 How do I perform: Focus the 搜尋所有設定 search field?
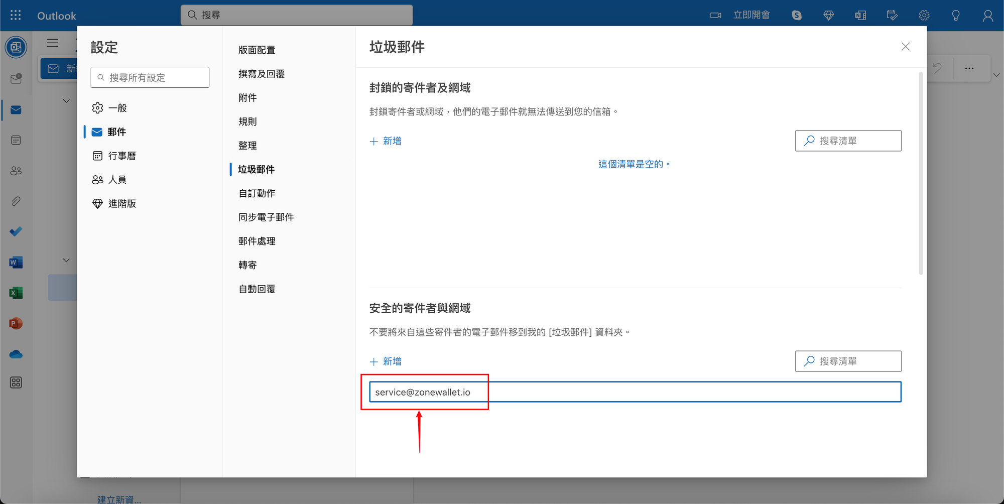[150, 77]
